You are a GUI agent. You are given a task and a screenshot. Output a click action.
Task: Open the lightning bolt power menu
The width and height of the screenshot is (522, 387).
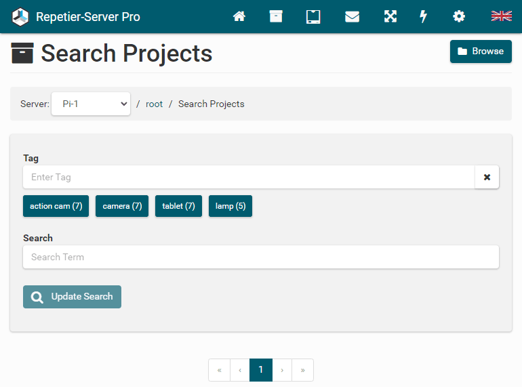pos(424,16)
